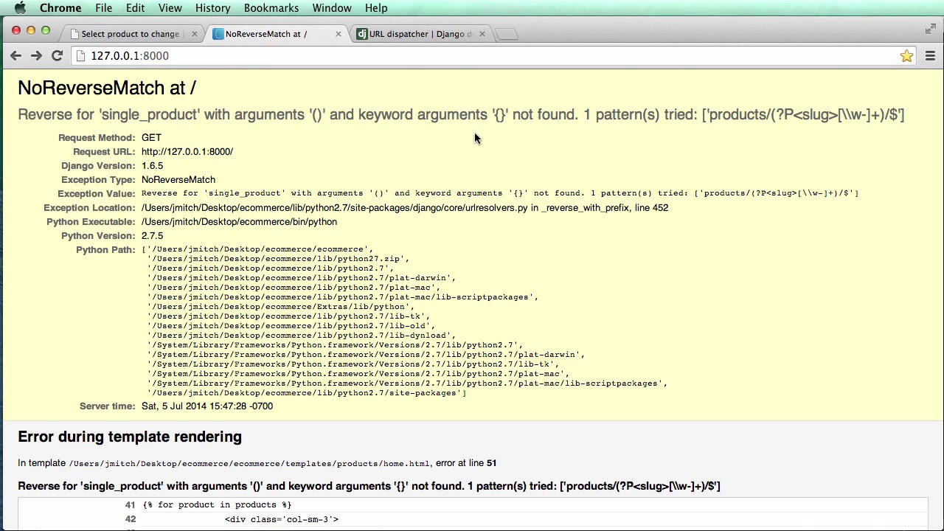Open the Help menu

[375, 8]
